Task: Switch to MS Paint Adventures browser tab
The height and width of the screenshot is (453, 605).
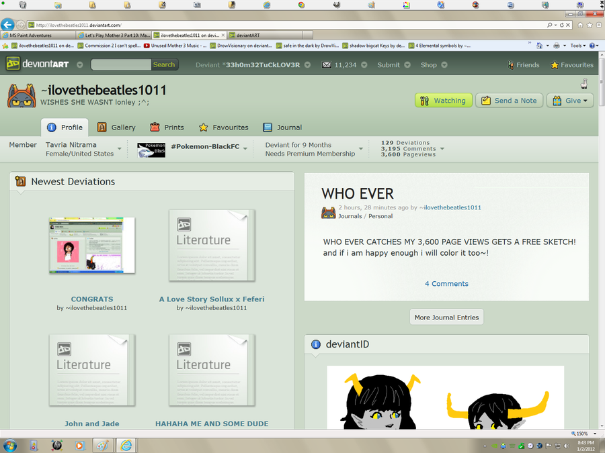Action: 38,35
